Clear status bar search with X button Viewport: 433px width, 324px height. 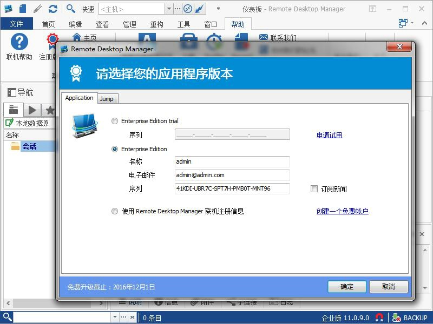(132, 317)
